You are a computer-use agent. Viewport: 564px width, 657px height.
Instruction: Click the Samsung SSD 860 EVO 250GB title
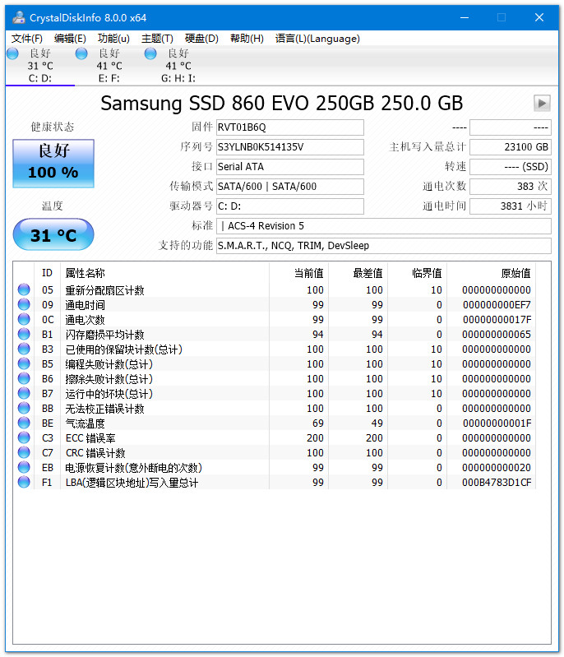(x=281, y=104)
